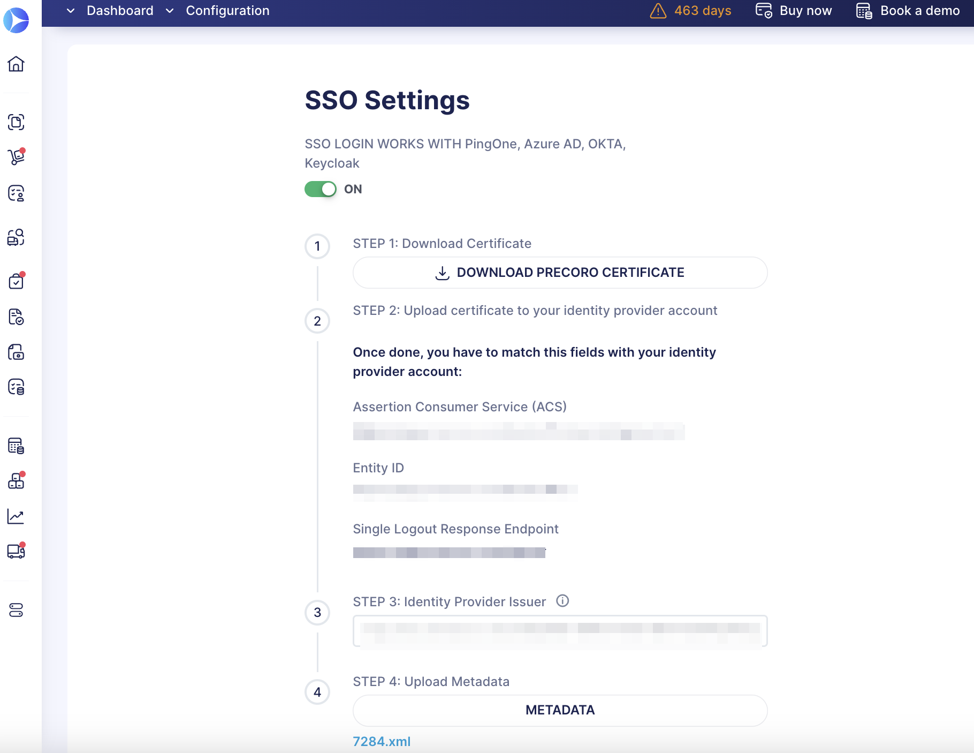Open the Configuration menu item
The height and width of the screenshot is (753, 974).
(x=227, y=11)
